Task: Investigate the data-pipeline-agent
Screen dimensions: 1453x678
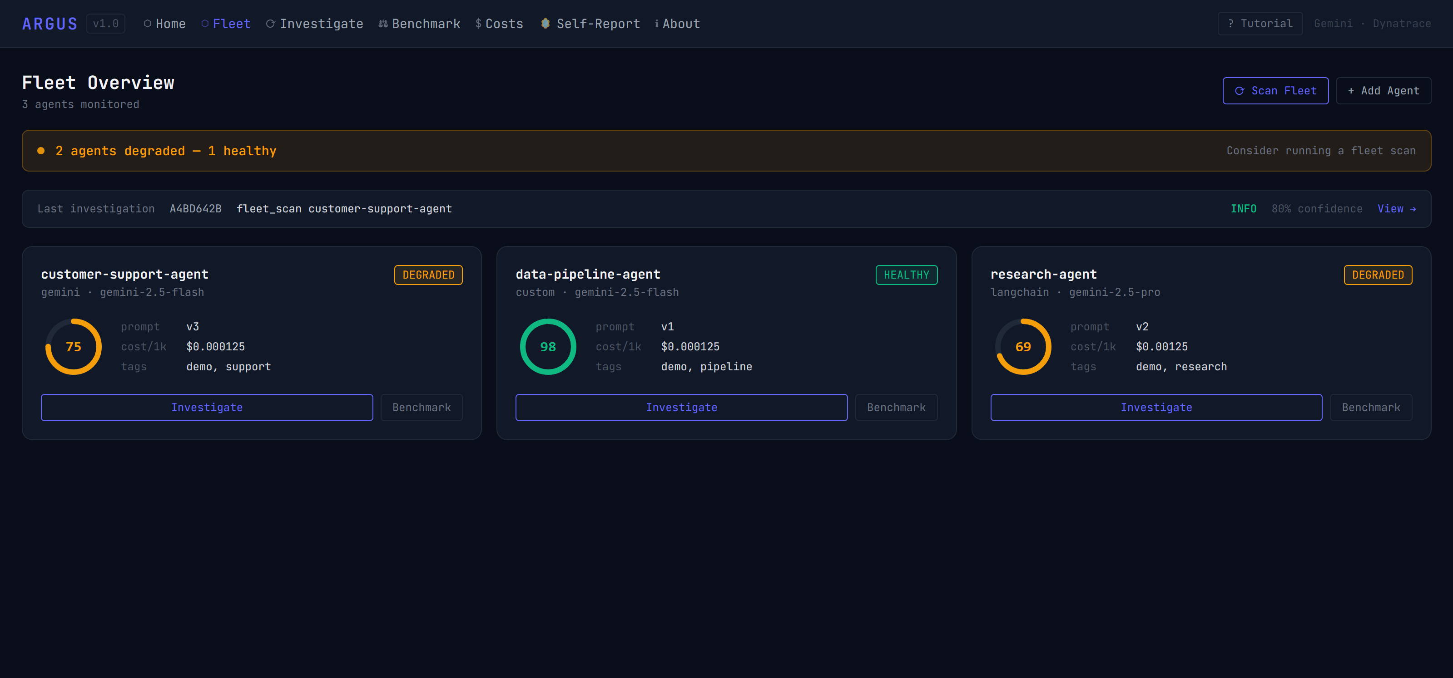Action: (x=681, y=408)
